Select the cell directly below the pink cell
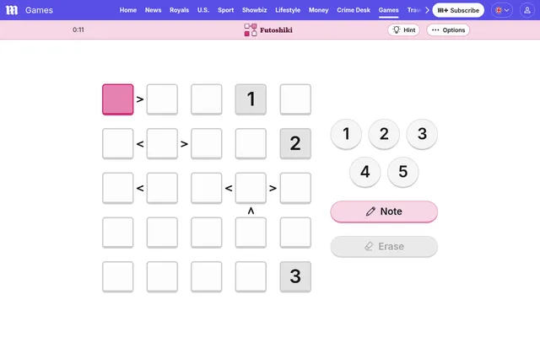540x337 pixels. 118,144
